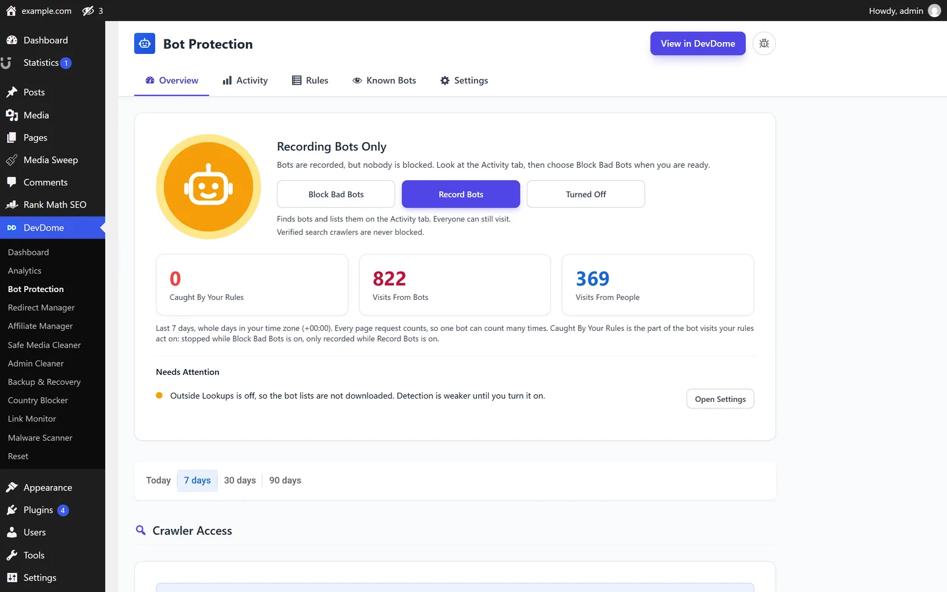The image size is (947, 592).
Task: Click the bug icon button beside View in DevDome
Action: [764, 43]
